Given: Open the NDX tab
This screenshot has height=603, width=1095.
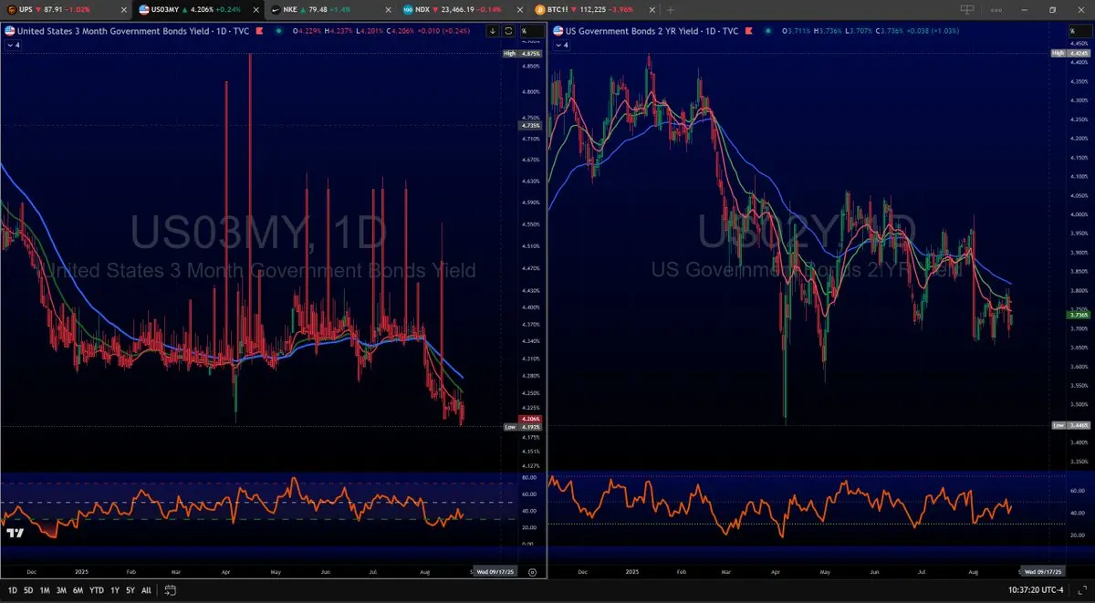Looking at the screenshot, I should point(463,9).
